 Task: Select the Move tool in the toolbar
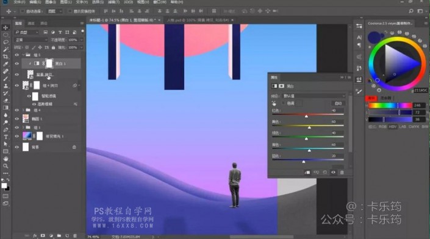pyautogui.click(x=5, y=27)
